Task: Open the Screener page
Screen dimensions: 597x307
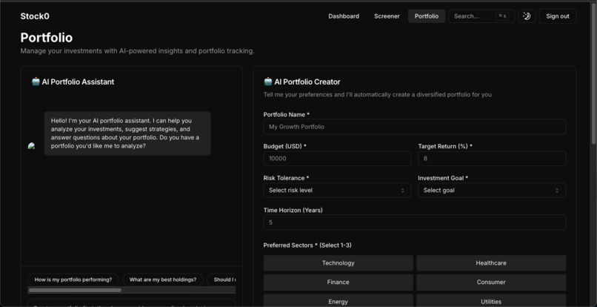Action: (387, 16)
